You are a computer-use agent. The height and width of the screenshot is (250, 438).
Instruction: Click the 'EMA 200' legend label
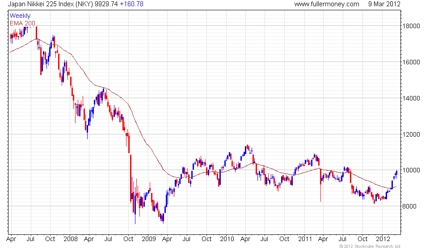click(22, 23)
